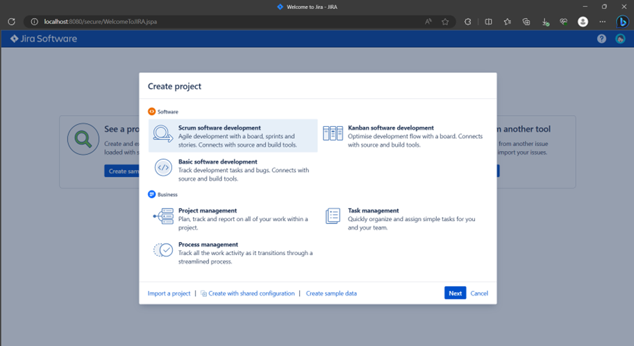Click the Scrum software development title
Screen dimensions: 634x346
[219, 128]
